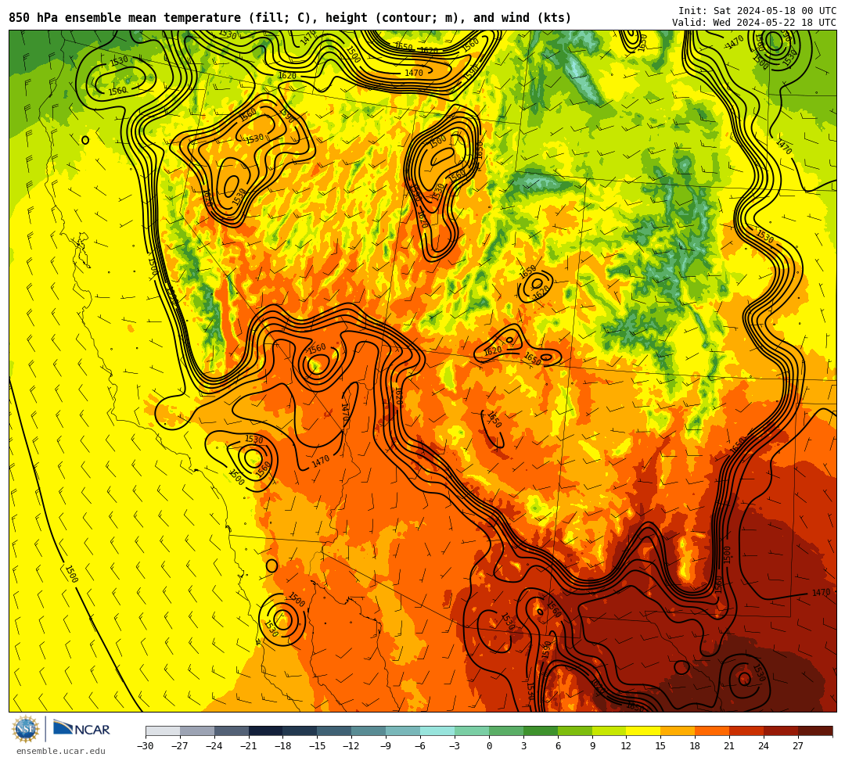Pick the dark green segment between 3 and 6
Viewport: 845px width, 761px height.
(541, 730)
